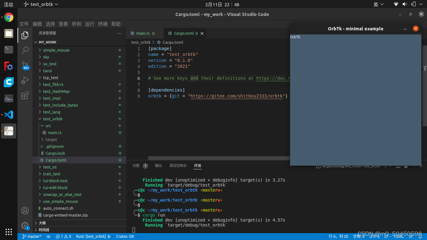
Task: Collapse the src folder
Action: (42, 126)
